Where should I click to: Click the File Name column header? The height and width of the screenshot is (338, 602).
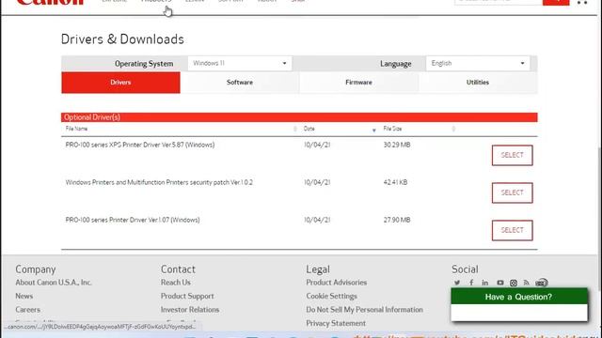pos(76,129)
